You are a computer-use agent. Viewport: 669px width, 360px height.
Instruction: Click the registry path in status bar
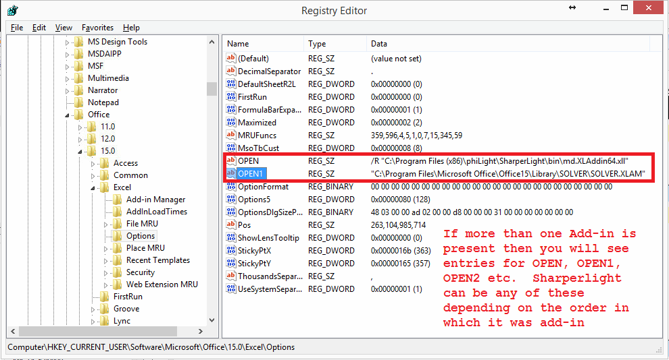click(151, 347)
